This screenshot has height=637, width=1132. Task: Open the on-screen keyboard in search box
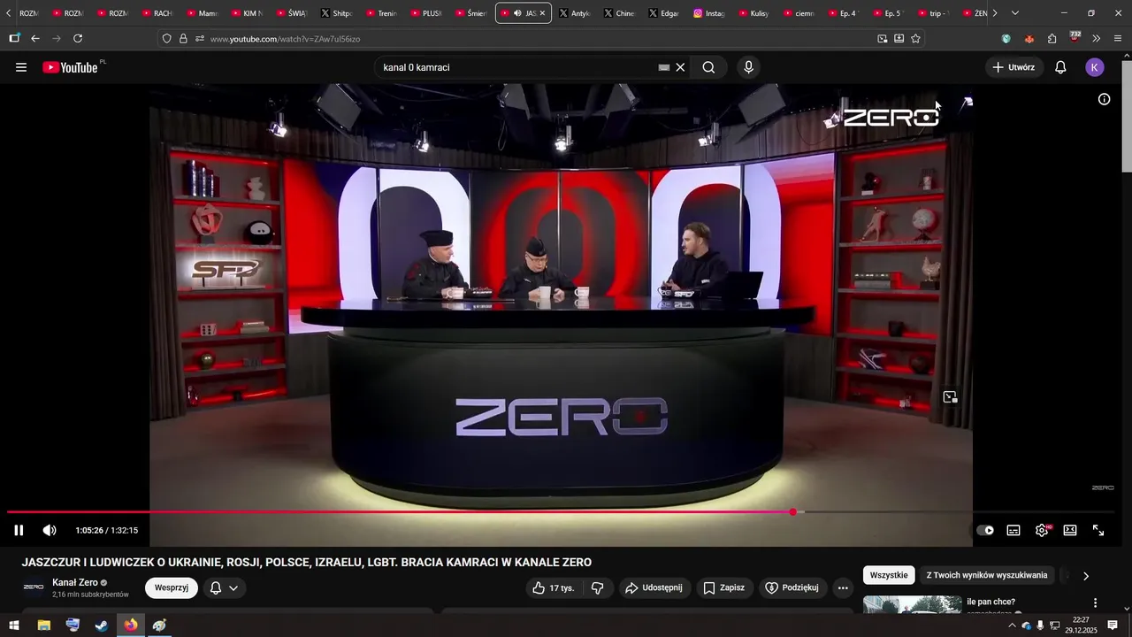click(664, 67)
